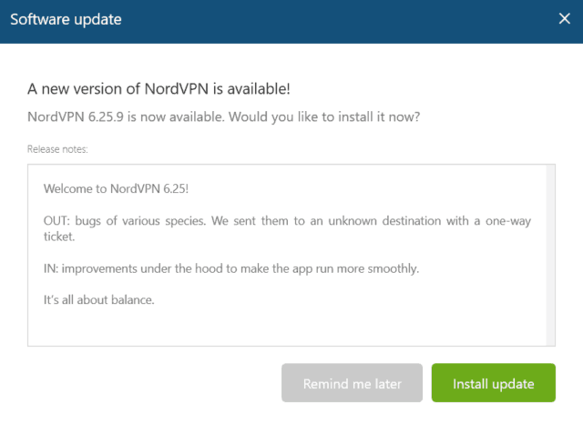This screenshot has width=583, height=424.
Task: Click the 'It's all about balance.' line
Action: click(99, 300)
